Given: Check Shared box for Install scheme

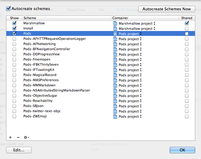Looking at the screenshot, I should click(x=187, y=29).
